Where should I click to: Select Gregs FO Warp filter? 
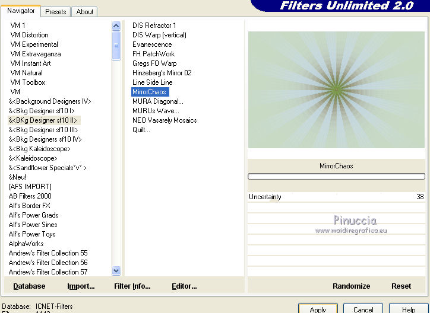click(154, 63)
